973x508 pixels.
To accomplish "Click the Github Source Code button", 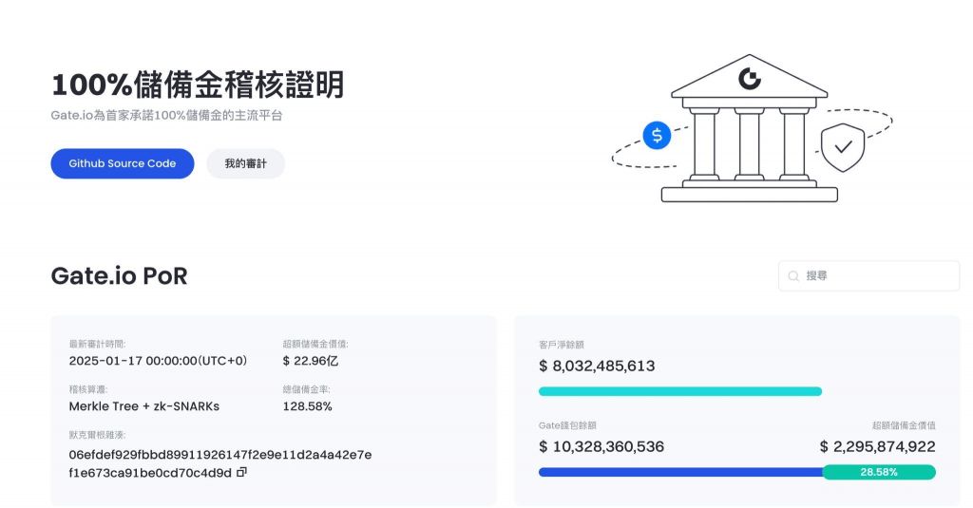I will point(122,163).
